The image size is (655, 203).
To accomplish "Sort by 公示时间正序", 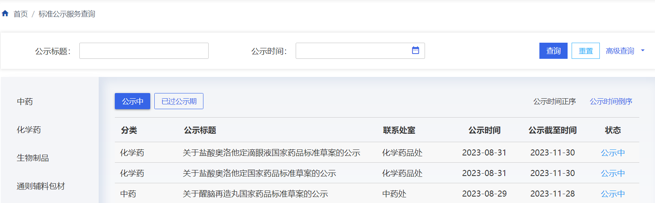I will tap(554, 101).
